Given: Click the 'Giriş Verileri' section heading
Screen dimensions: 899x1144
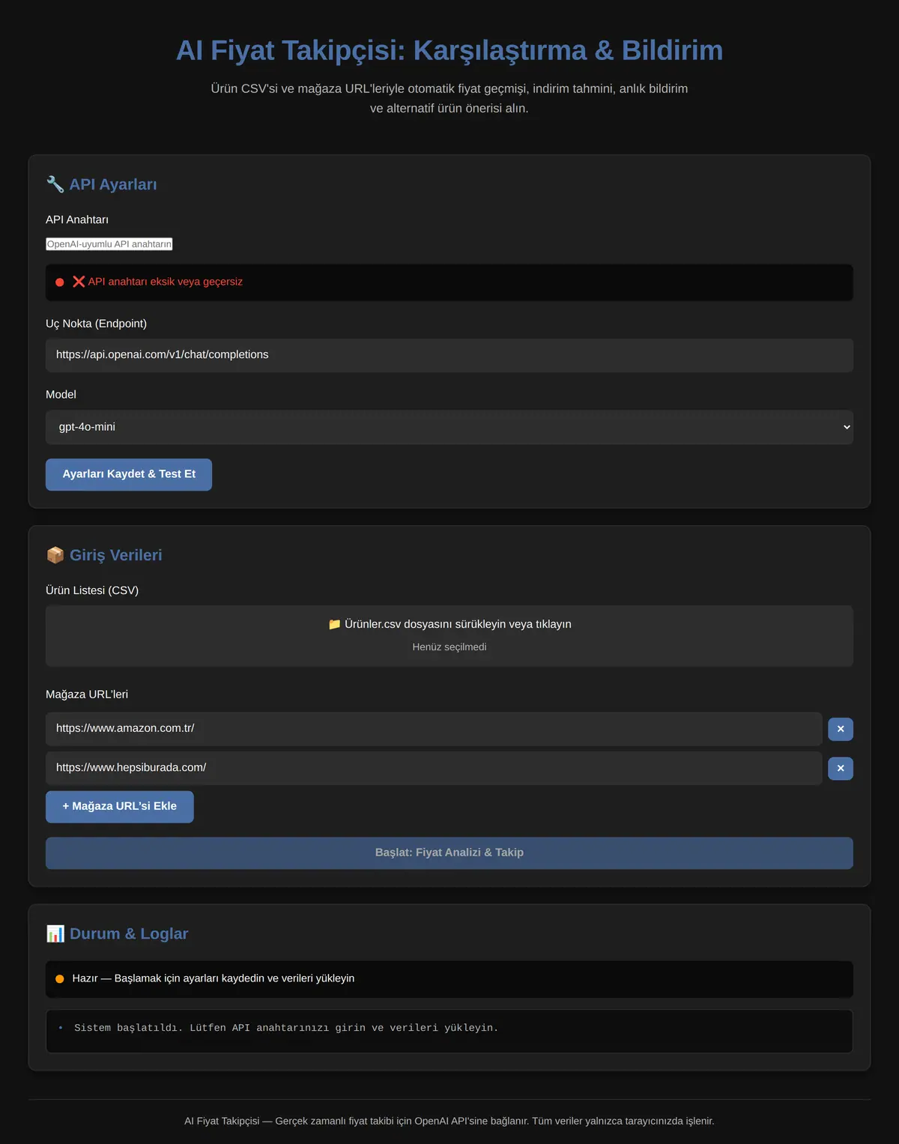Looking at the screenshot, I should pyautogui.click(x=116, y=555).
